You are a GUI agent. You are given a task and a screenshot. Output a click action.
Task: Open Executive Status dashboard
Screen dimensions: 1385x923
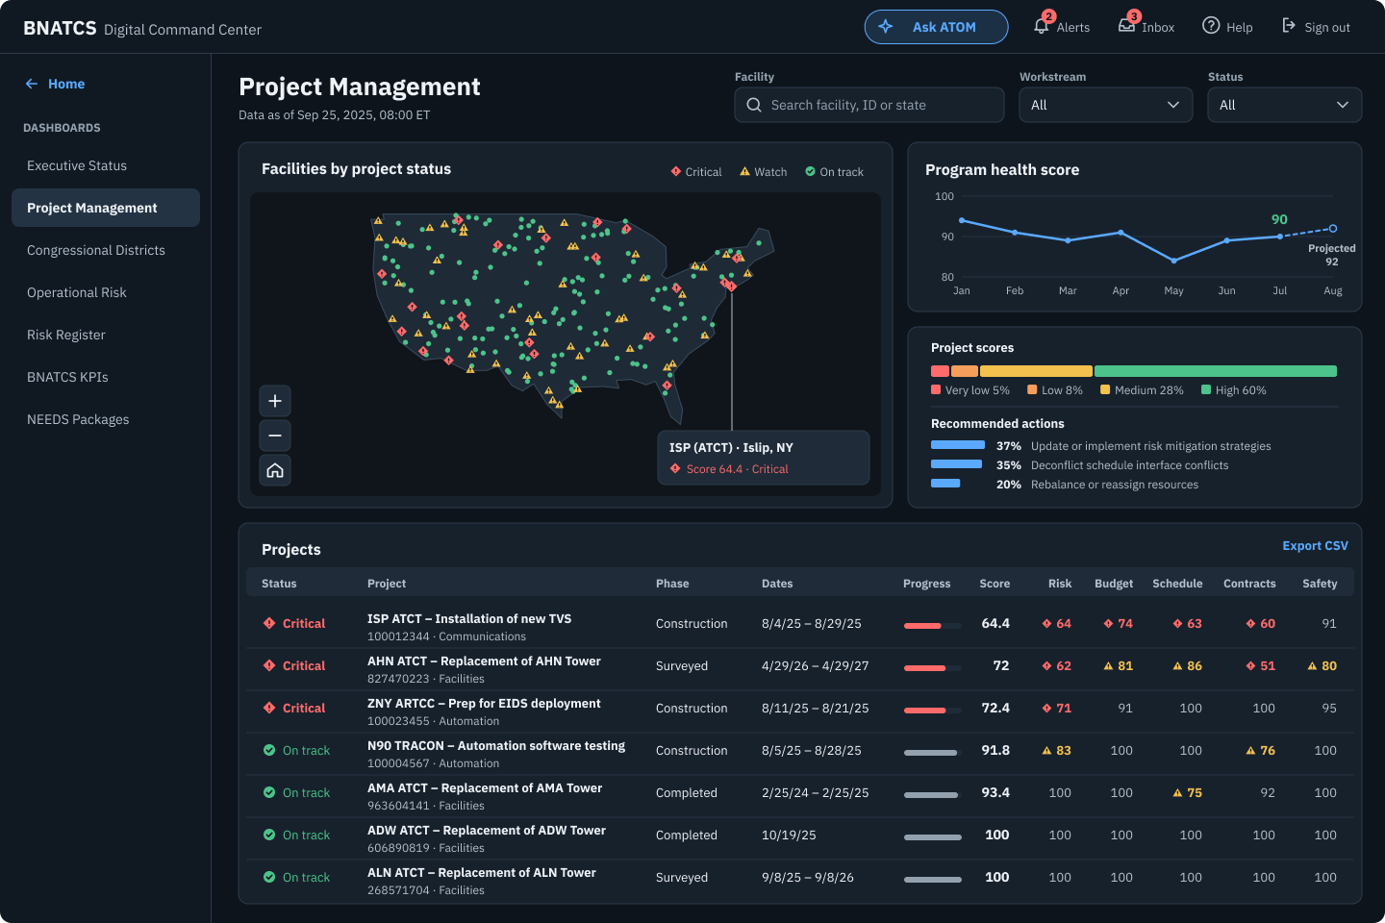(x=106, y=165)
